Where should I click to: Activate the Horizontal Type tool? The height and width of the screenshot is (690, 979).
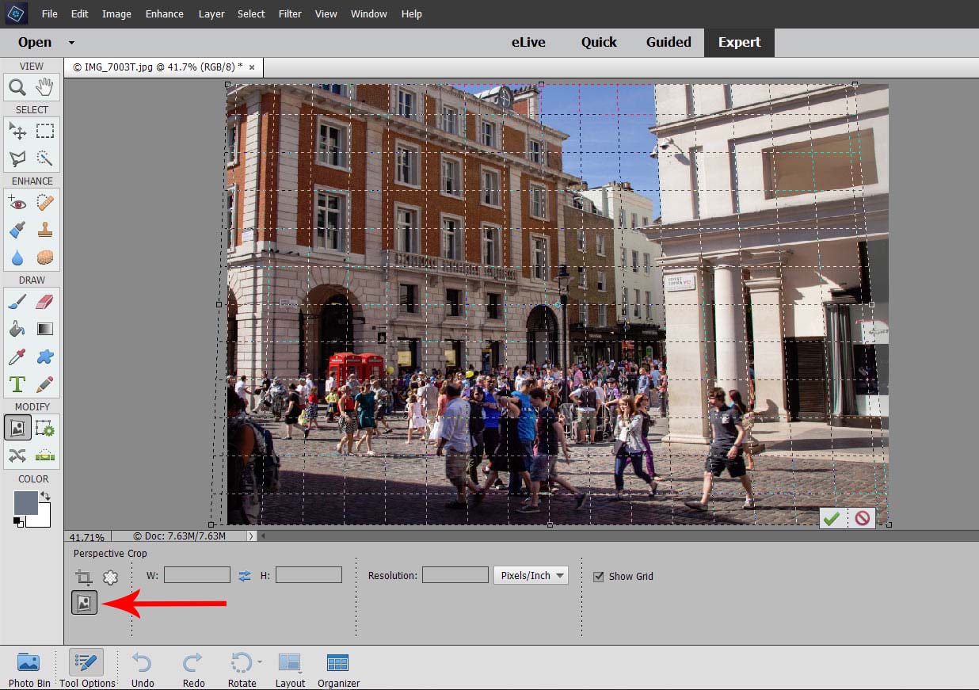tap(17, 384)
